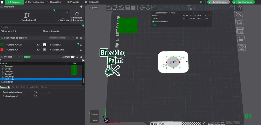This screenshot has height=125, width=261.
Task: Expand the En el exterior node
Action: click(x=1, y=82)
